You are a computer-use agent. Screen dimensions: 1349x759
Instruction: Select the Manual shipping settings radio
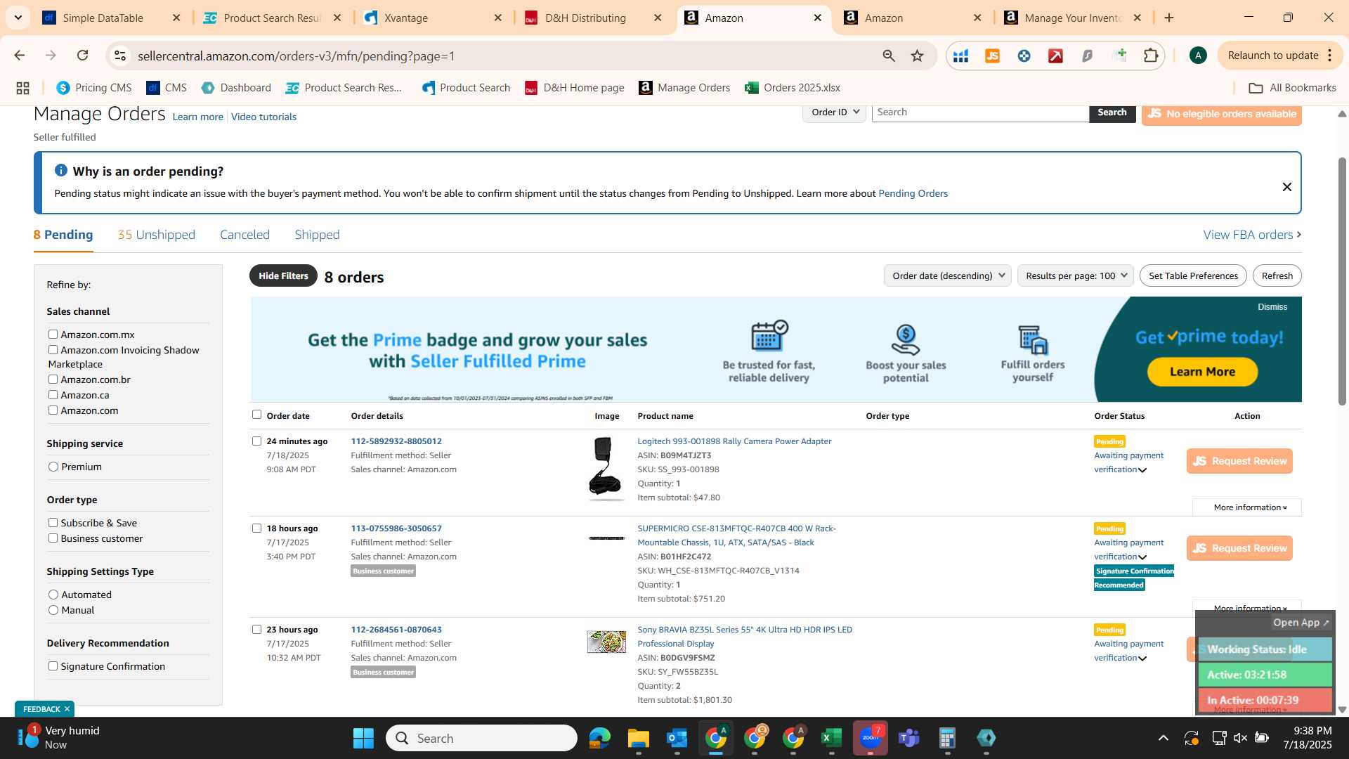pyautogui.click(x=53, y=610)
